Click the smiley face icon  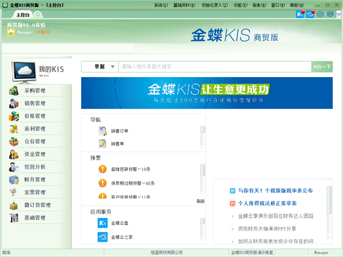[x=320, y=14]
